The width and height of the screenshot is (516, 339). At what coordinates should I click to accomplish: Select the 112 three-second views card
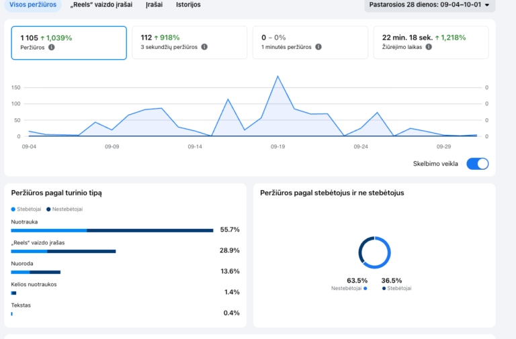coord(189,43)
